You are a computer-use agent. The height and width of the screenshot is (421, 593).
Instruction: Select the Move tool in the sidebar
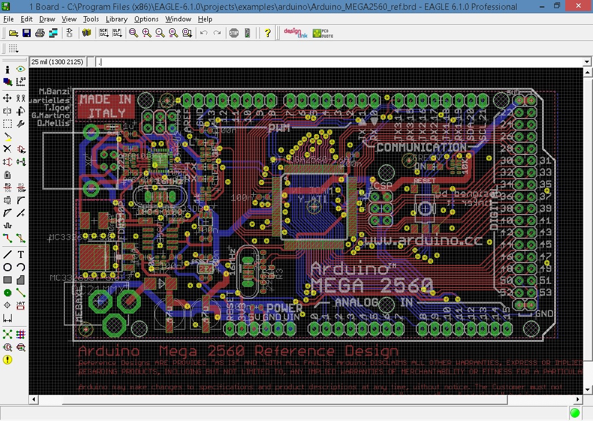click(x=8, y=98)
